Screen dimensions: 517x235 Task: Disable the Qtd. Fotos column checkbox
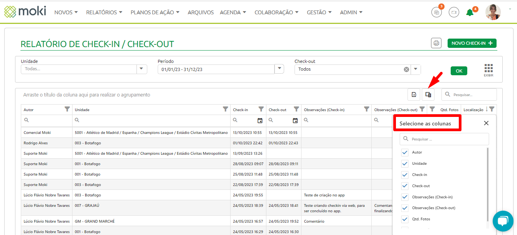tap(405, 219)
